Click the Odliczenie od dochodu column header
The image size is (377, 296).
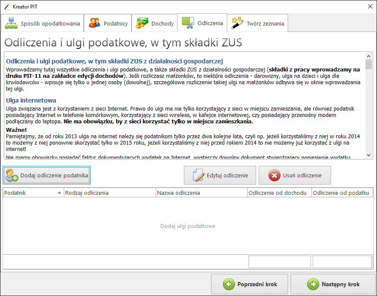click(x=279, y=193)
